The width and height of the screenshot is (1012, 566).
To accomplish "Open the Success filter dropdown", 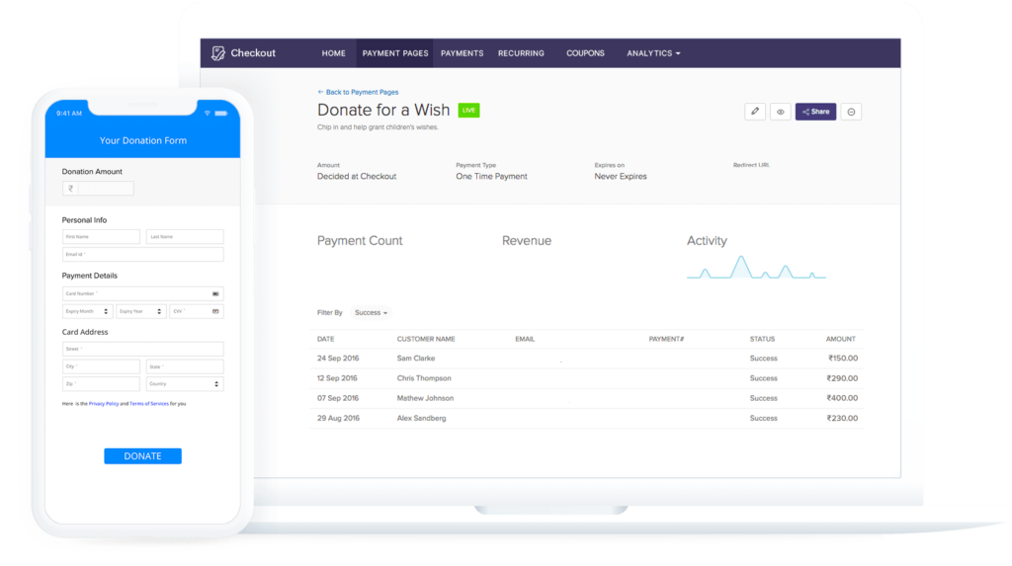I will pos(372,312).
